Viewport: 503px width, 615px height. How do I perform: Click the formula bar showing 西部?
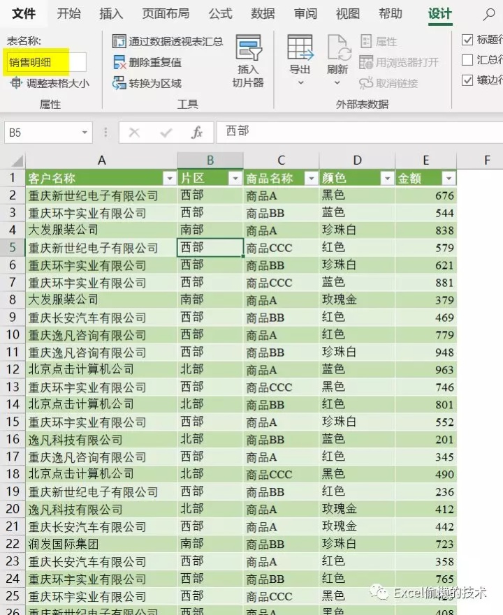point(359,132)
